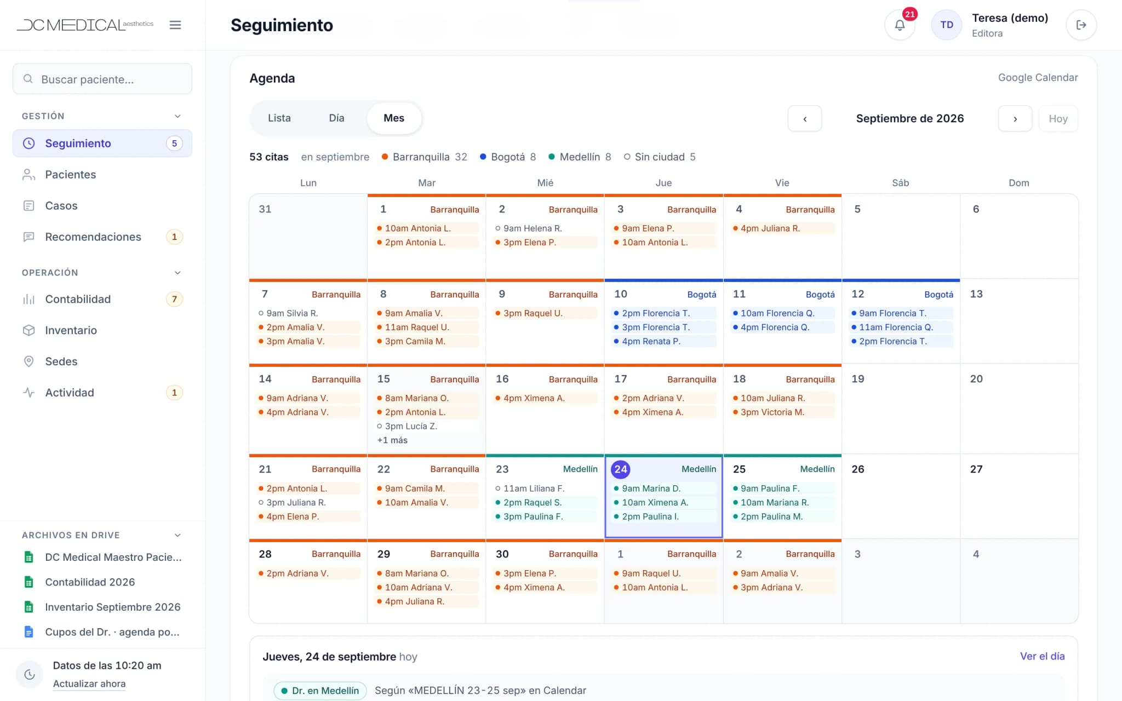Click the Recomendaciones chat icon

pyautogui.click(x=28, y=237)
